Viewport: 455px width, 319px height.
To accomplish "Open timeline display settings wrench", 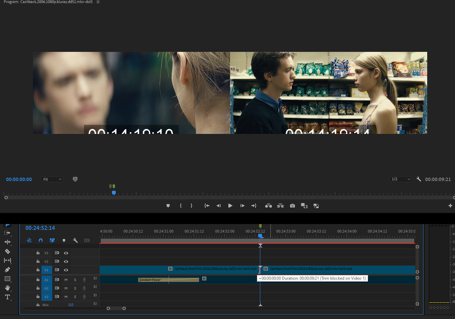I will [x=75, y=240].
